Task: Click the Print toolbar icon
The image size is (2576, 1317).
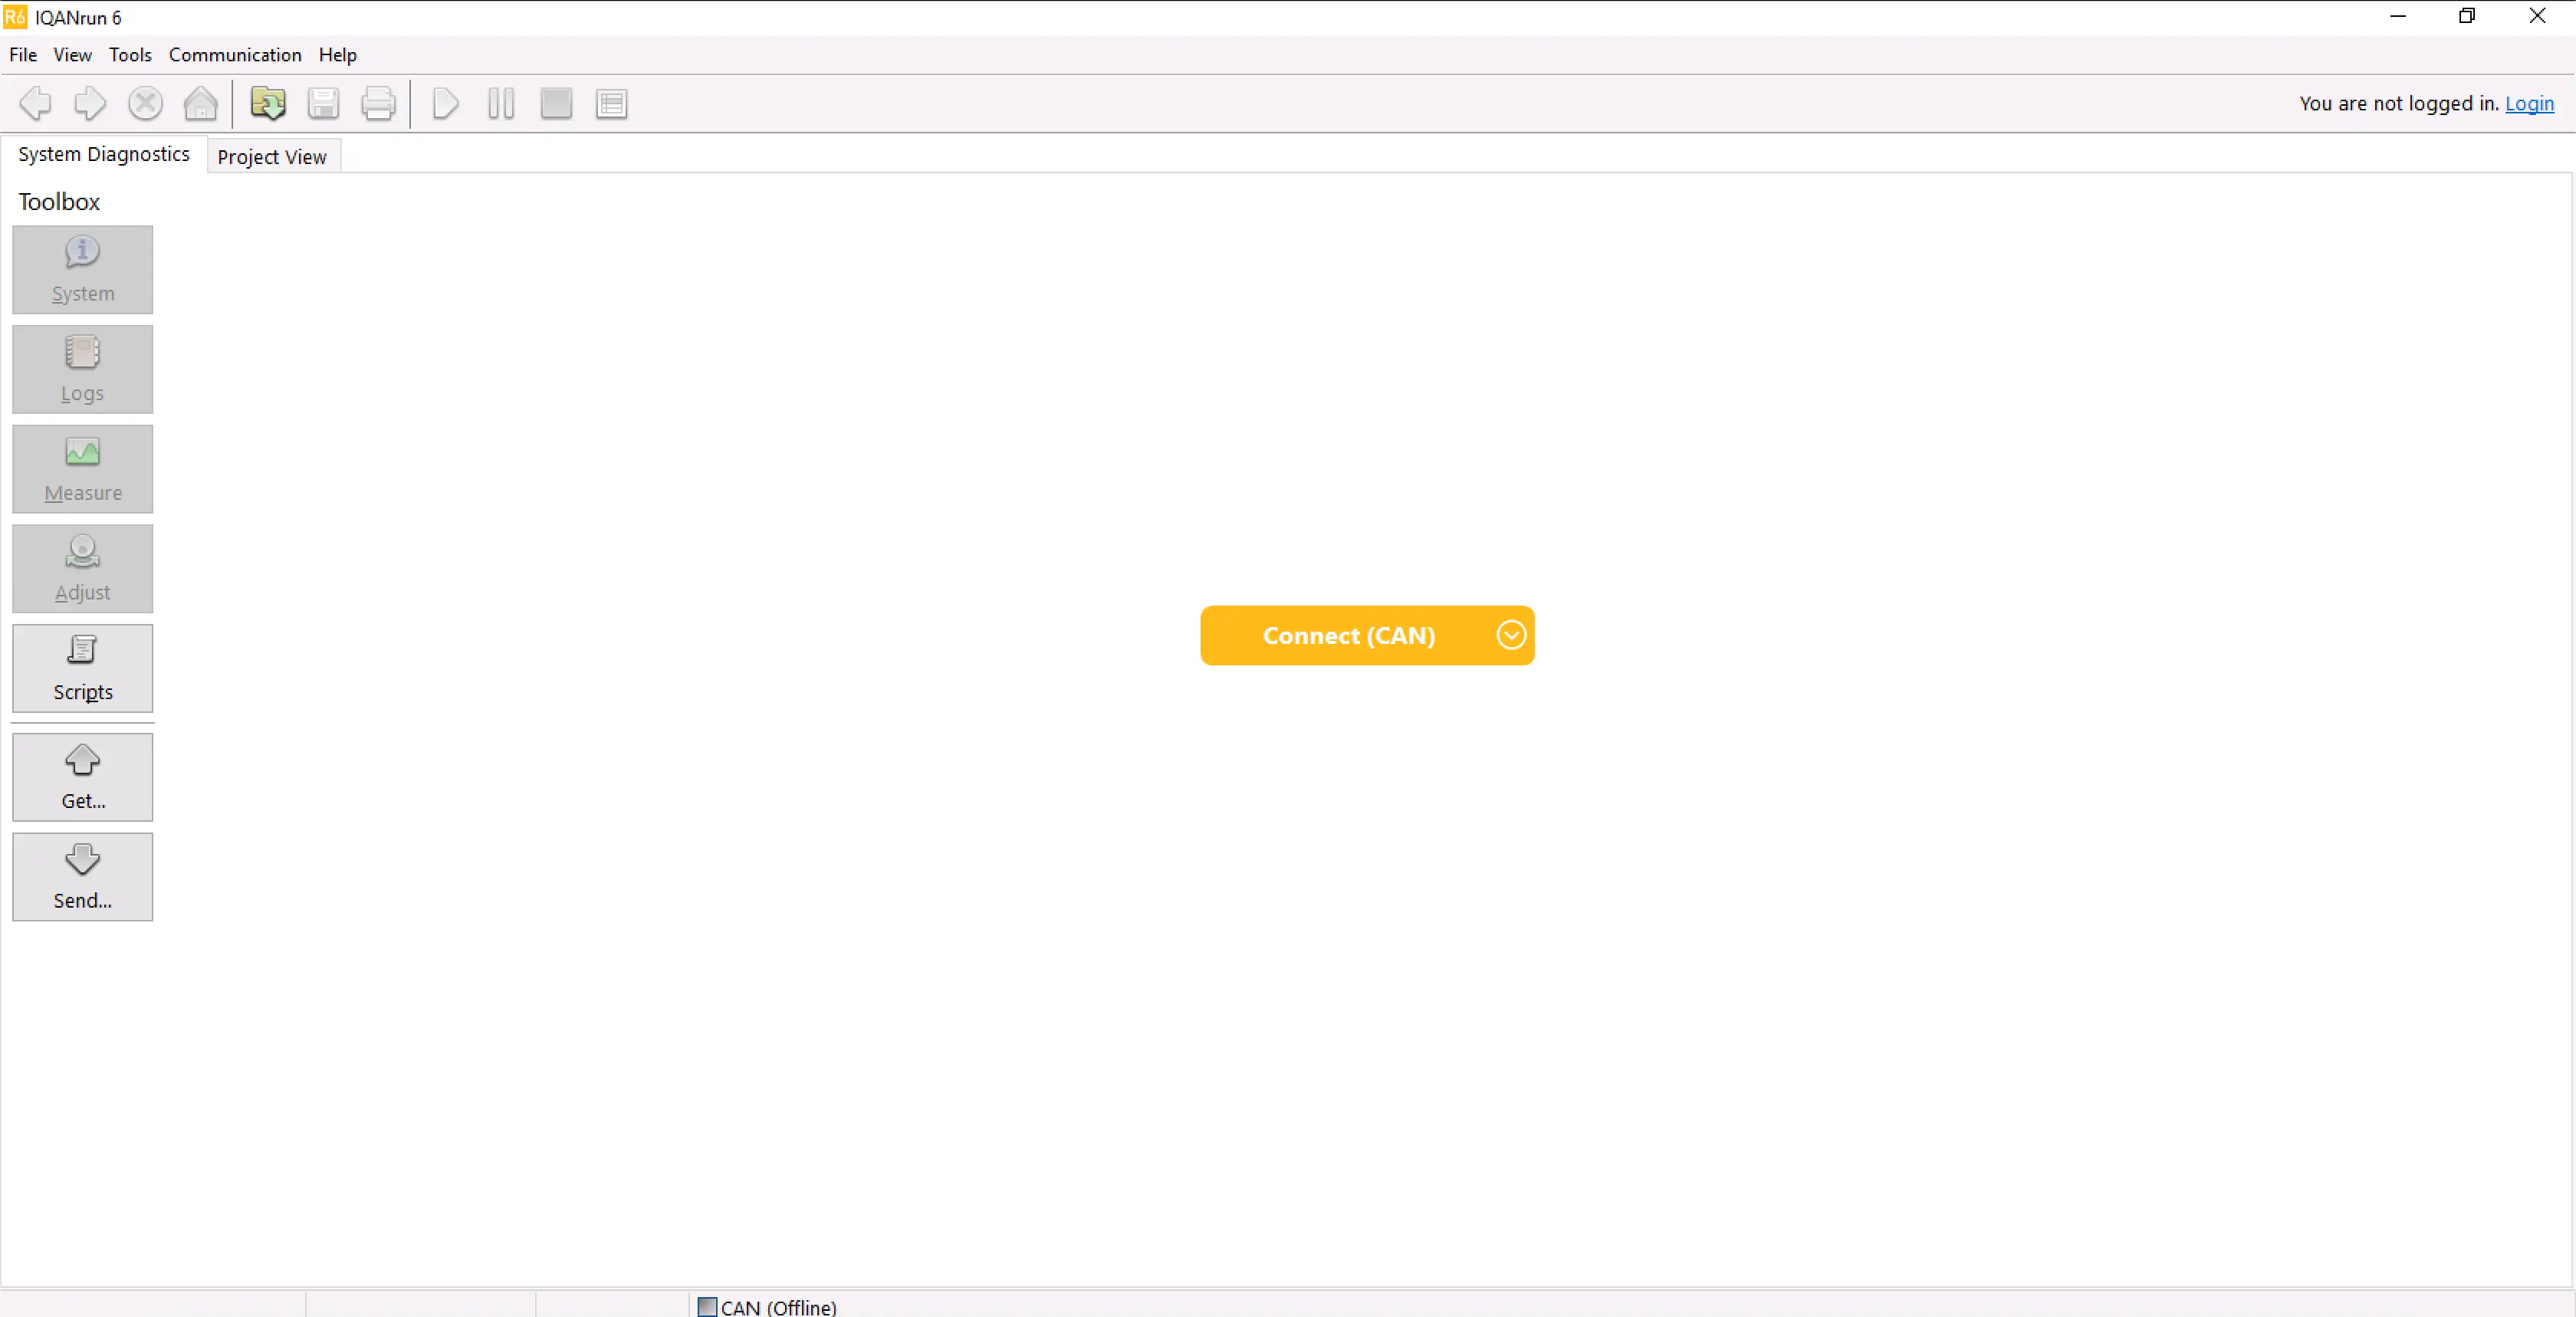Action: 378,103
